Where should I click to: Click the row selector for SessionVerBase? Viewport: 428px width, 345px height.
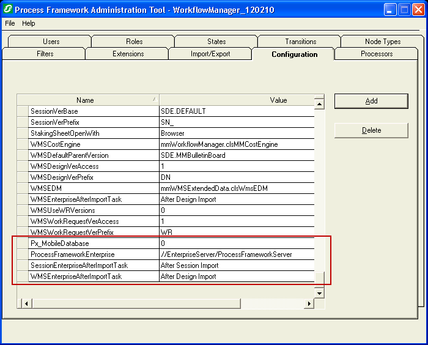click(x=22, y=111)
